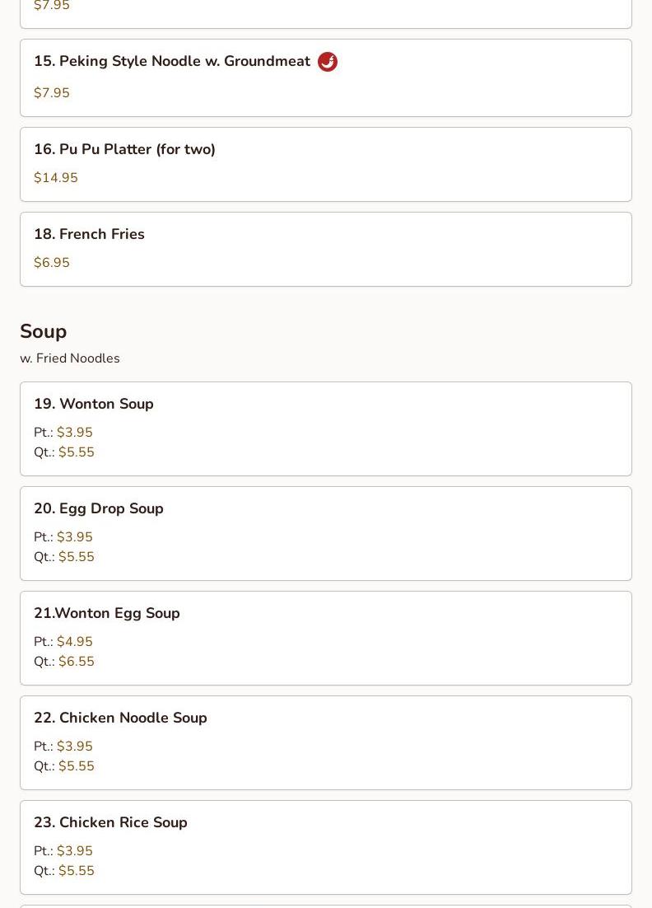Click Wonton Soup quart price $5.55
652x908 pixels.
[x=77, y=452]
